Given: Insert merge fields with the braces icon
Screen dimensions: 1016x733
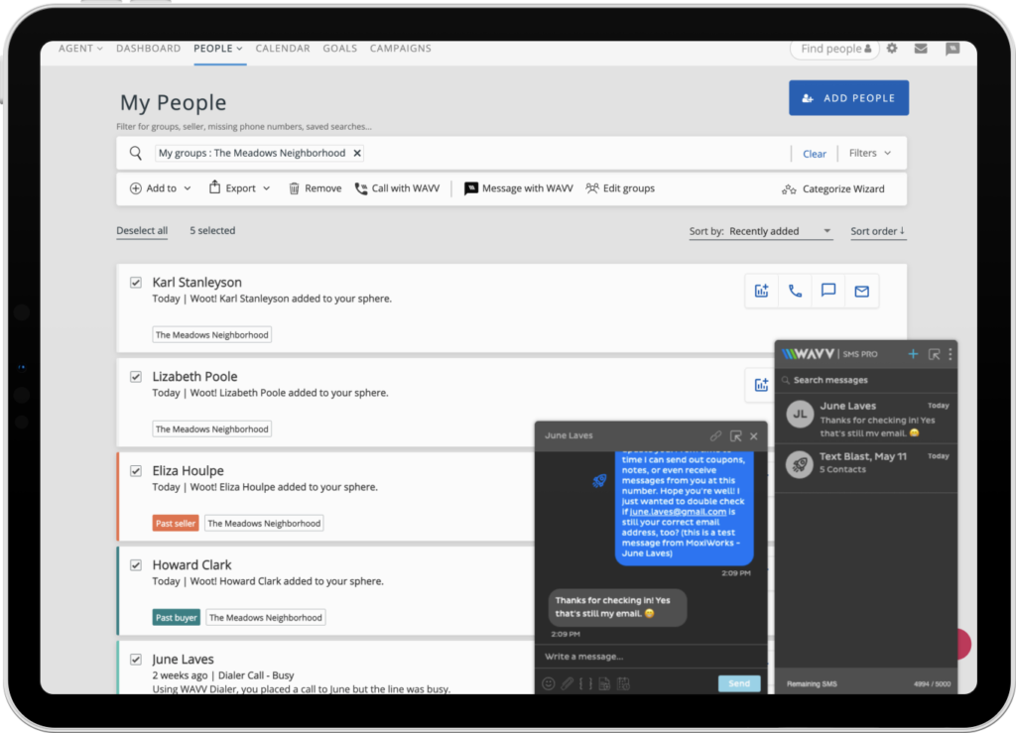Looking at the screenshot, I should pos(584,683).
